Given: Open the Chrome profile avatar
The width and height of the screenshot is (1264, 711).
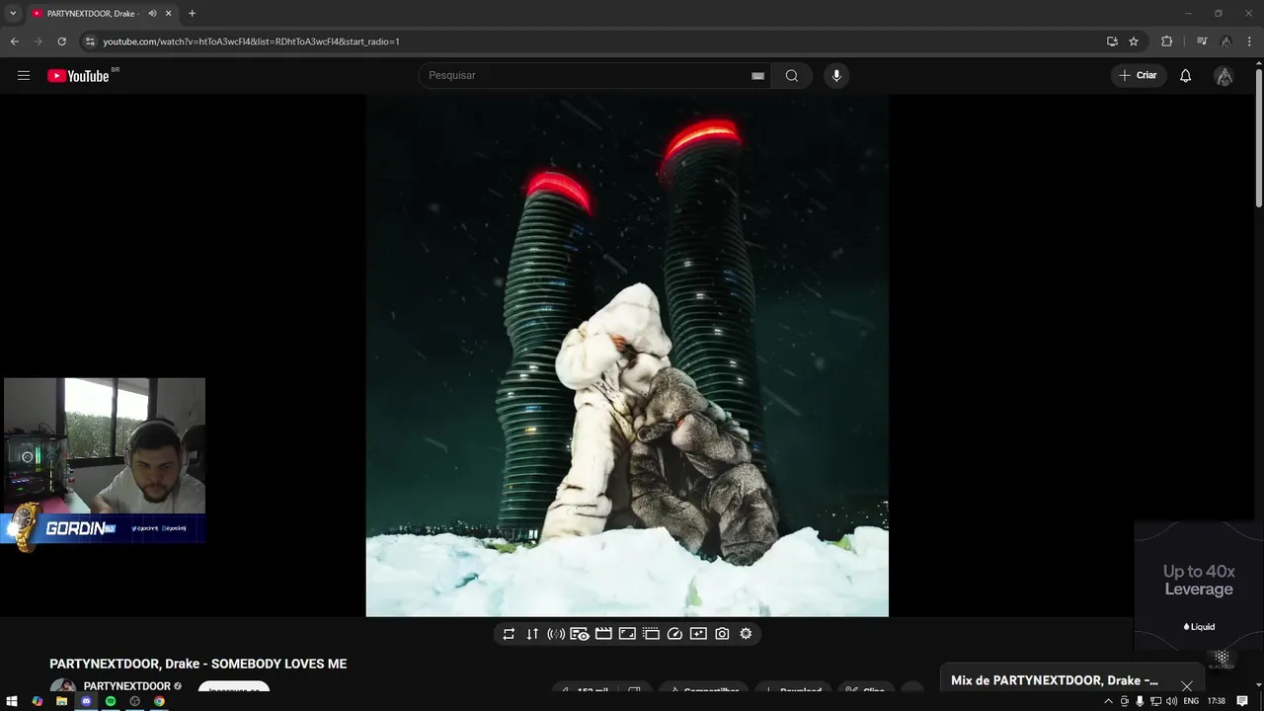Looking at the screenshot, I should click(1225, 41).
